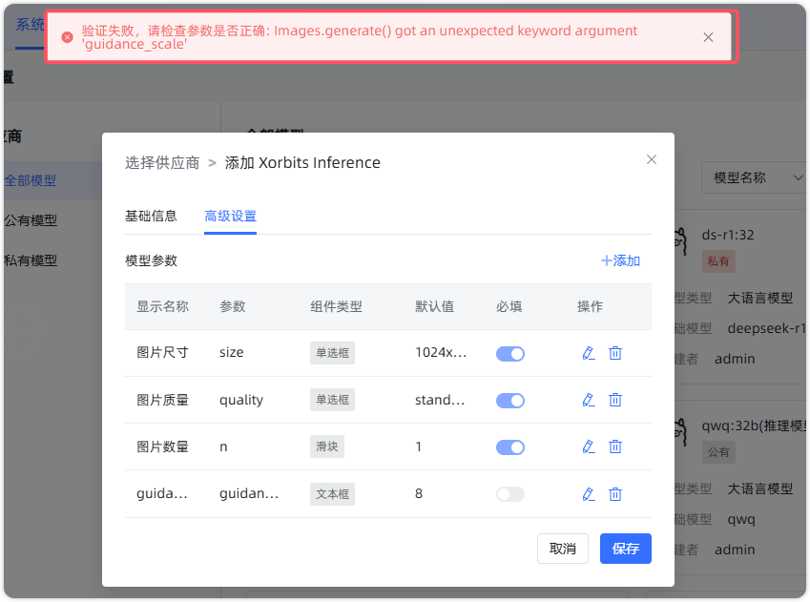The image size is (810, 602).
Task: Toggle required switch for 图片质量
Action: (510, 400)
